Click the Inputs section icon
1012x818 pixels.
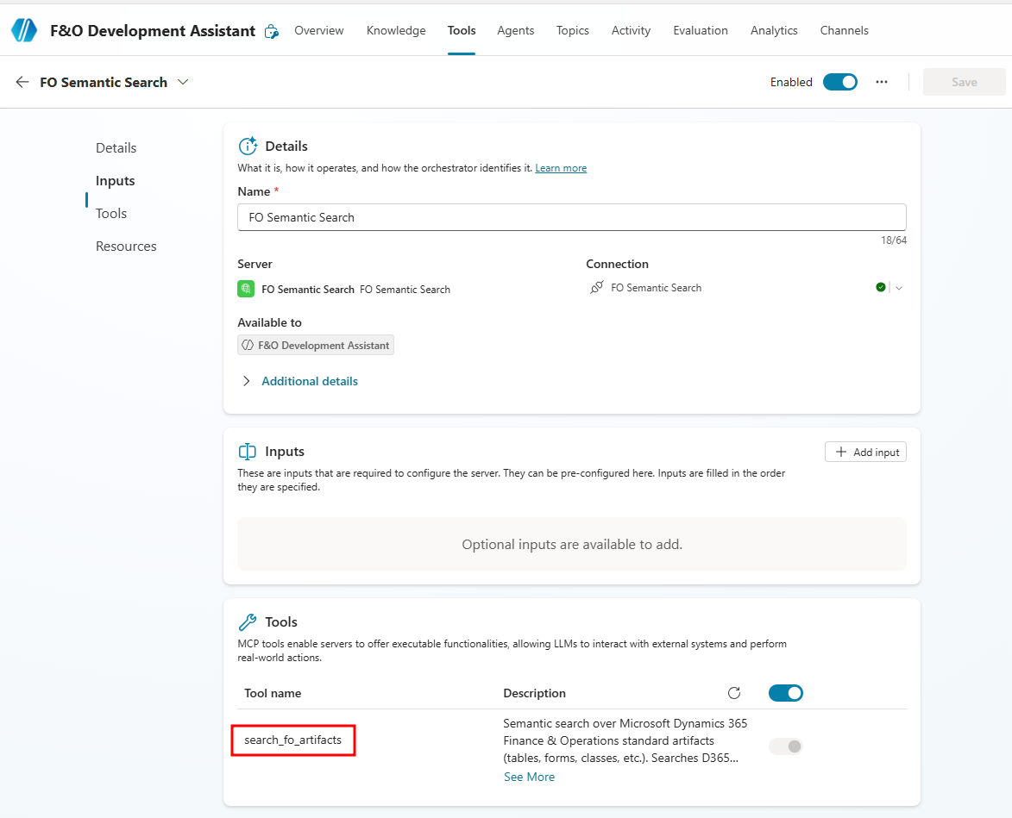[248, 451]
